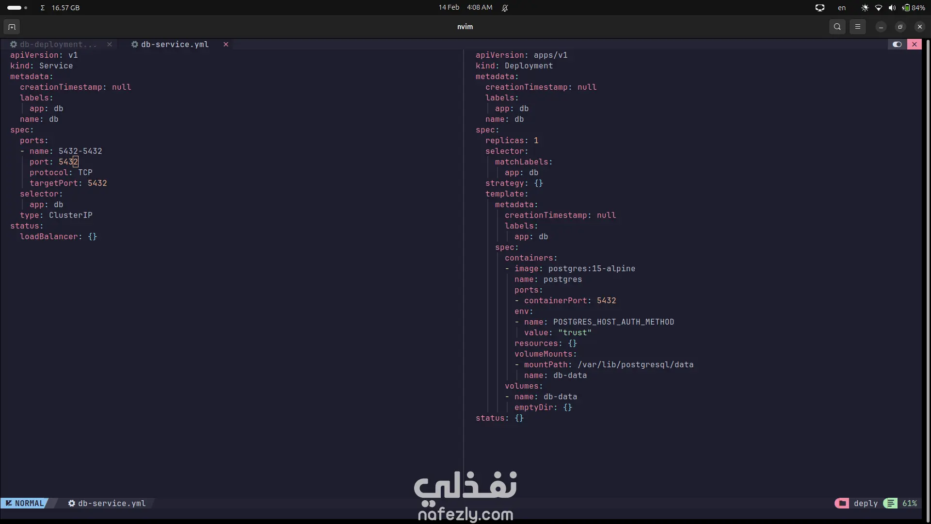The height and width of the screenshot is (524, 931).
Task: Select the db-service.yml tab
Action: point(175,44)
